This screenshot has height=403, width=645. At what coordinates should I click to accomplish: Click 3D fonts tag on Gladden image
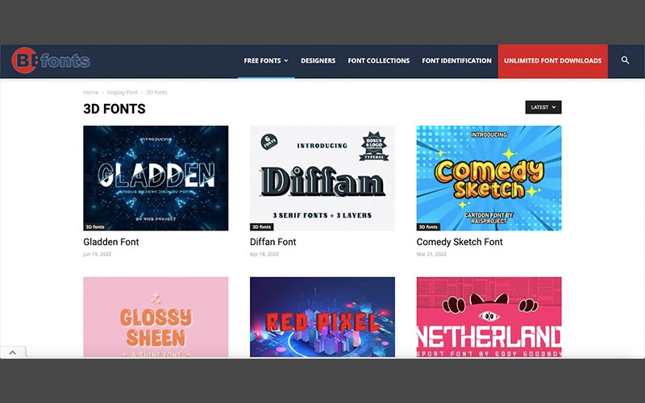(x=94, y=227)
